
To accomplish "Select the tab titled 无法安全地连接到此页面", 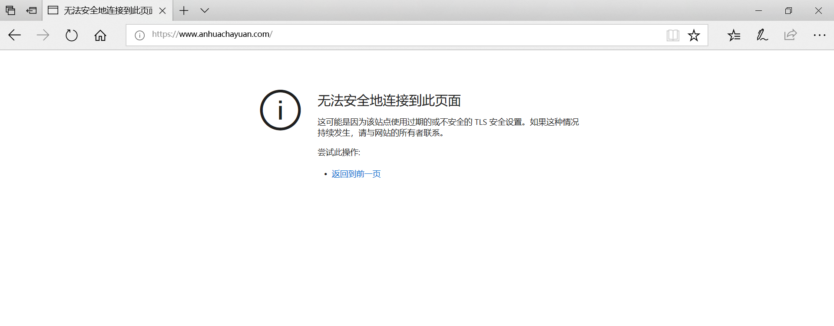I will tap(107, 10).
